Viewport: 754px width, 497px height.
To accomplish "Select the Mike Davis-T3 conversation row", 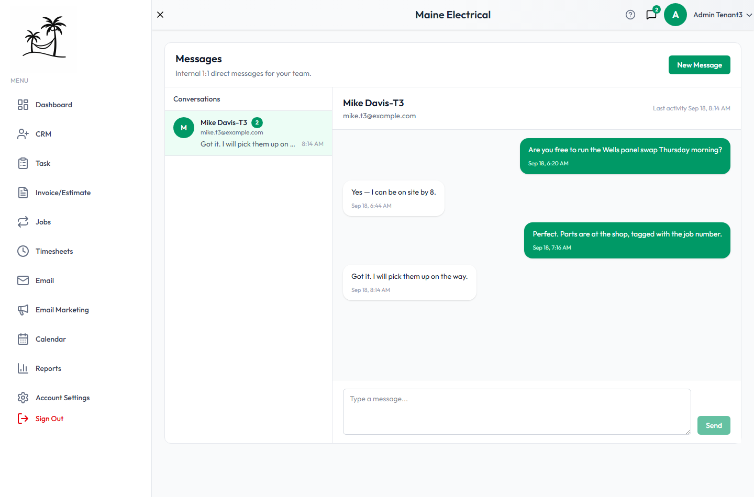I will point(248,133).
